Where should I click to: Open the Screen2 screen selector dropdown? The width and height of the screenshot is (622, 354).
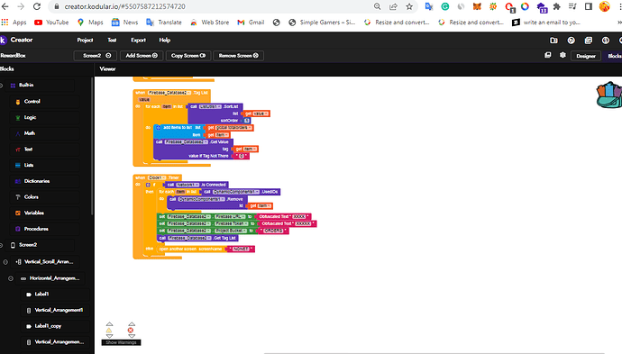[x=96, y=56]
